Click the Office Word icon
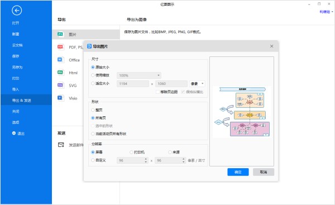Viewport: 335px width, 205px height. pyautogui.click(x=60, y=60)
